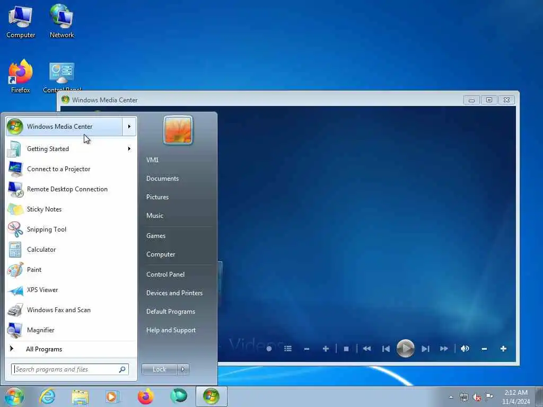Select the Firefox desktop shortcut
The height and width of the screenshot is (407, 543).
tap(21, 76)
